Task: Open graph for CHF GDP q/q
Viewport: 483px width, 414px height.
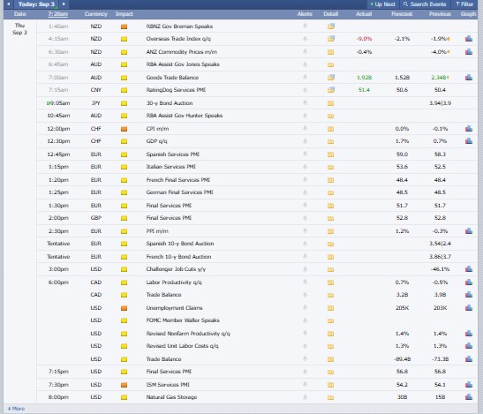Action: [469, 141]
